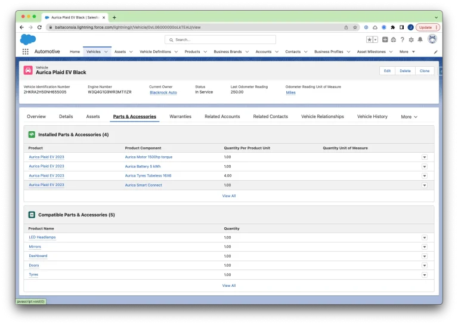
Task: Click the user avatar profile icon
Action: coord(432,39)
